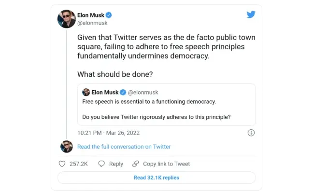Click the 257.2K likes count
The image size is (314, 194).
pyautogui.click(x=78, y=164)
